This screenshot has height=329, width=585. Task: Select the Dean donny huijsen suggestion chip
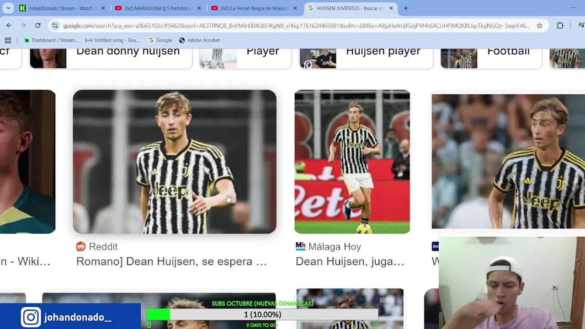111,58
